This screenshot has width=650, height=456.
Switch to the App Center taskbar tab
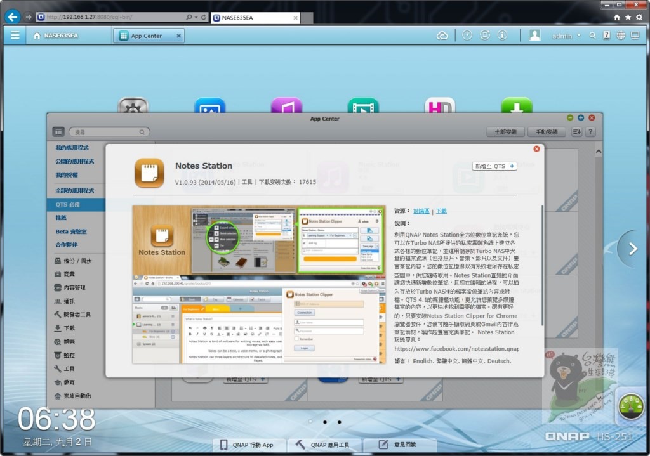coord(146,36)
